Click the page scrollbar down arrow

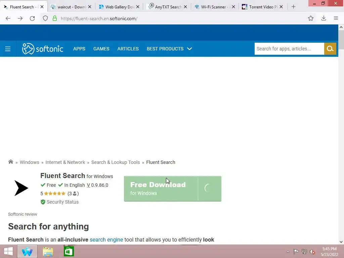(341, 242)
